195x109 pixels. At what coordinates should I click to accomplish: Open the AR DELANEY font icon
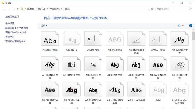(50, 89)
